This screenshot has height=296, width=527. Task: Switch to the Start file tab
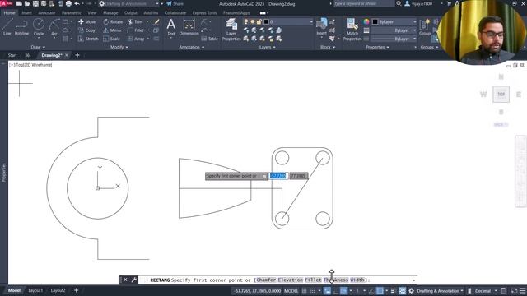pyautogui.click(x=12, y=55)
